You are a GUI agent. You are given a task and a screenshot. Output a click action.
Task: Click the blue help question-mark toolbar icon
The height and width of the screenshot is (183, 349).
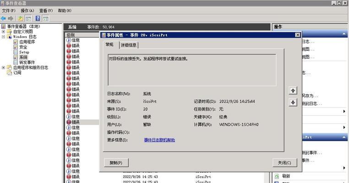coord(38,18)
